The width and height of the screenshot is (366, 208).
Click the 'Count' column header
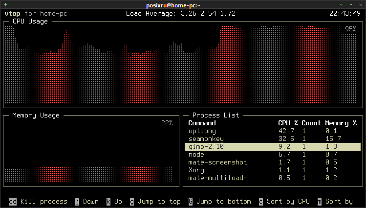311,123
